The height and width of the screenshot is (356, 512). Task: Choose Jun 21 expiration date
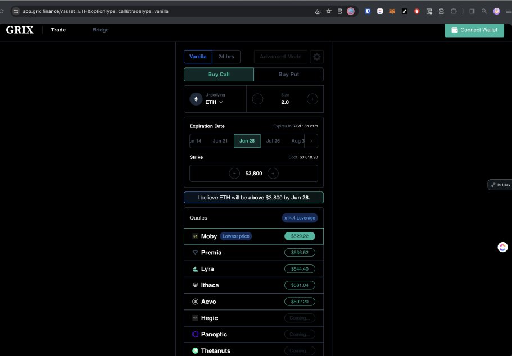tap(220, 141)
